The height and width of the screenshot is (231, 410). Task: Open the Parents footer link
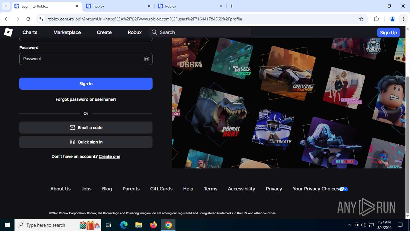[131, 189]
